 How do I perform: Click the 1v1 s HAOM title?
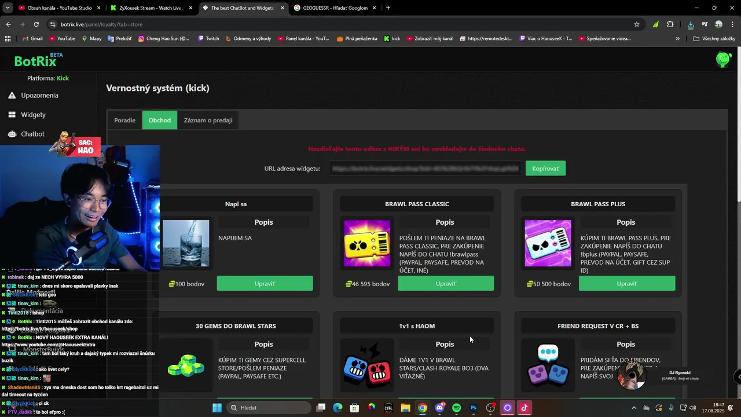(417, 326)
